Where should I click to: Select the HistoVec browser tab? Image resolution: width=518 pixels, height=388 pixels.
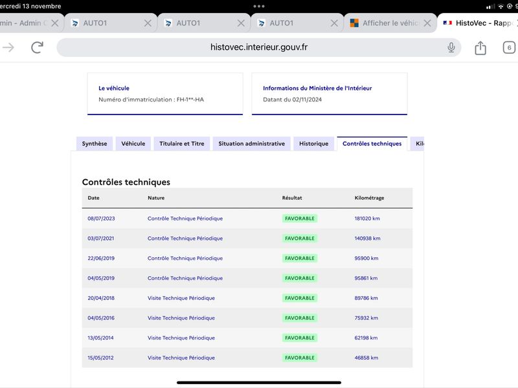478,23
